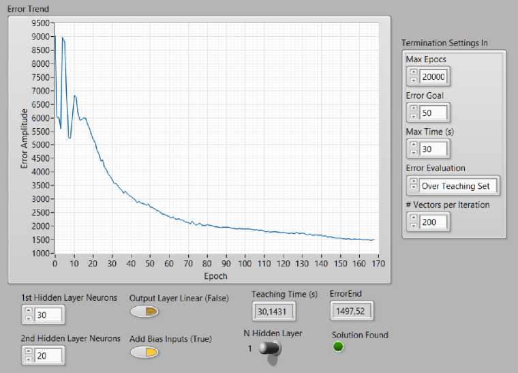The image size is (518, 373).
Task: Open the Over Teaching Set dropdown
Action: [459, 185]
